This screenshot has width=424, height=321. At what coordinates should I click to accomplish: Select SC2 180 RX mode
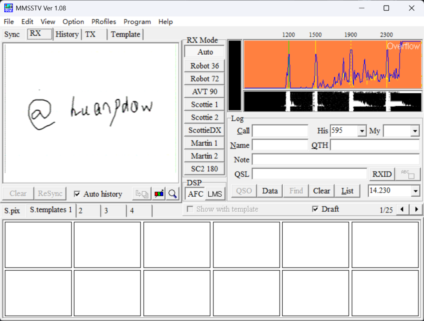click(x=205, y=169)
